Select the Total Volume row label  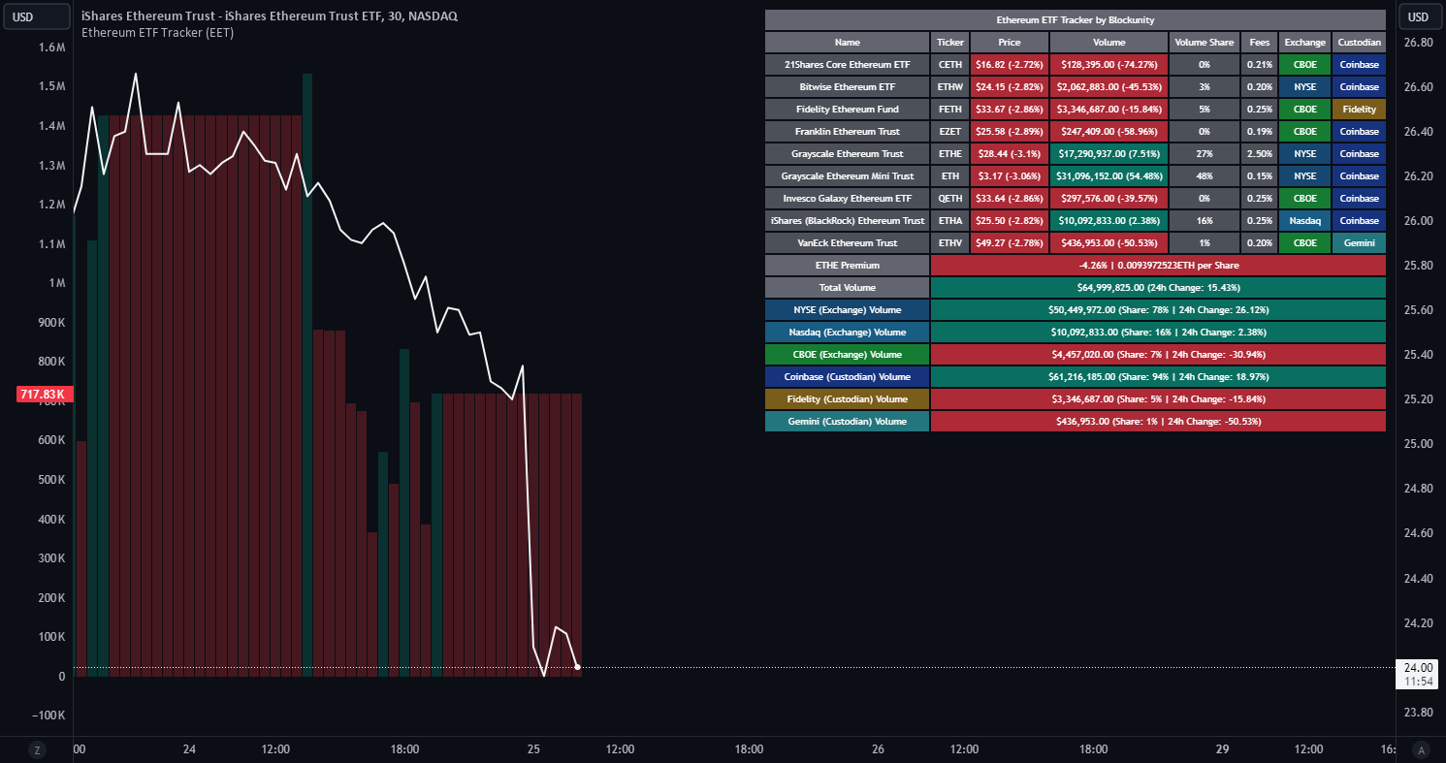pos(848,288)
